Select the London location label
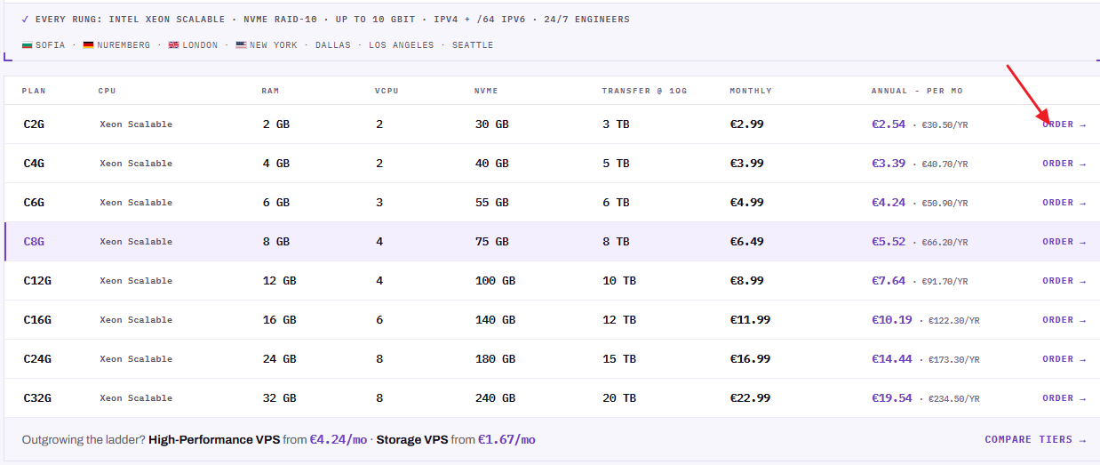1100x465 pixels. click(x=200, y=45)
